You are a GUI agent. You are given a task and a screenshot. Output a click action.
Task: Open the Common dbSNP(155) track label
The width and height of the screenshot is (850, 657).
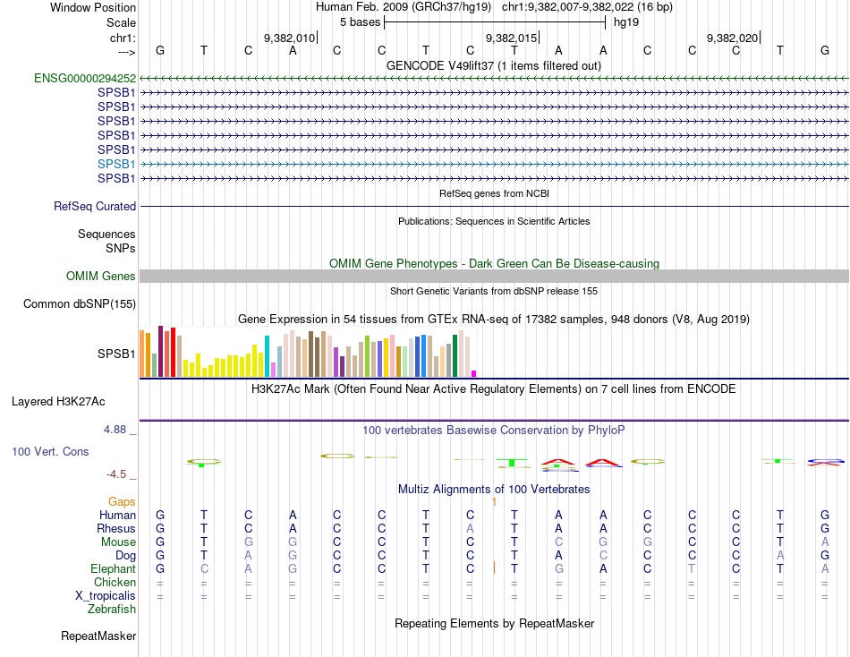80,303
